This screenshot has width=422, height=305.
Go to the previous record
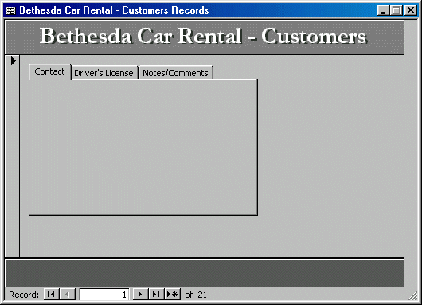(x=68, y=294)
